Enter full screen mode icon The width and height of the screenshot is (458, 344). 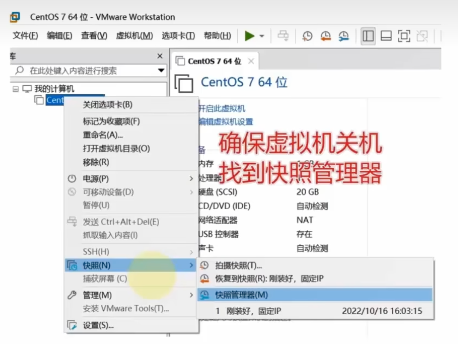pos(404,36)
